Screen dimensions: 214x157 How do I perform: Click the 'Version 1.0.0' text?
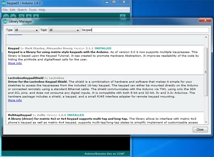(56, 115)
